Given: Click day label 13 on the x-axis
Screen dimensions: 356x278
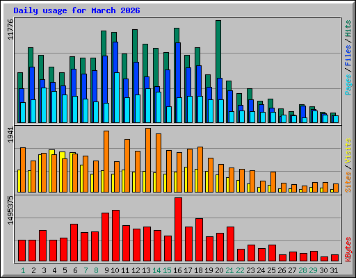Looking at the screenshot, I should (x=146, y=270).
